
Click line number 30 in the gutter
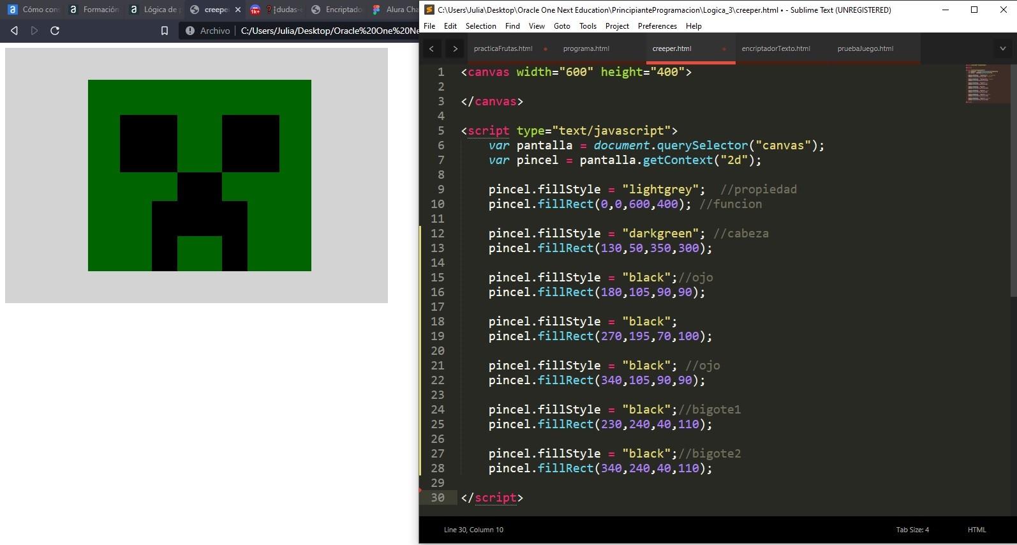[437, 498]
